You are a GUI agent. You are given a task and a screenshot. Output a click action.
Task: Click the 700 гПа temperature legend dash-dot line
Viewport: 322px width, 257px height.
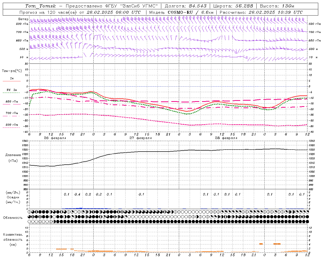[11, 116]
